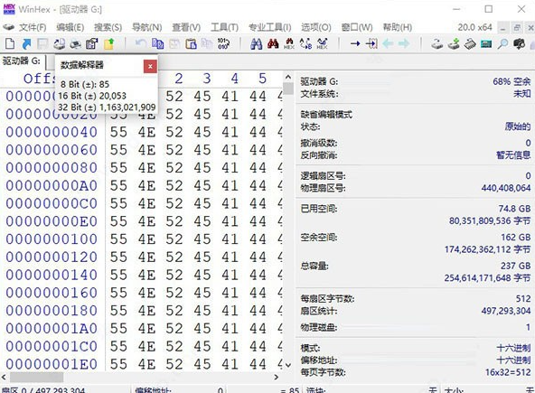Click the Copy Block icon
Viewport: 535px width, 393px height.
[157, 43]
